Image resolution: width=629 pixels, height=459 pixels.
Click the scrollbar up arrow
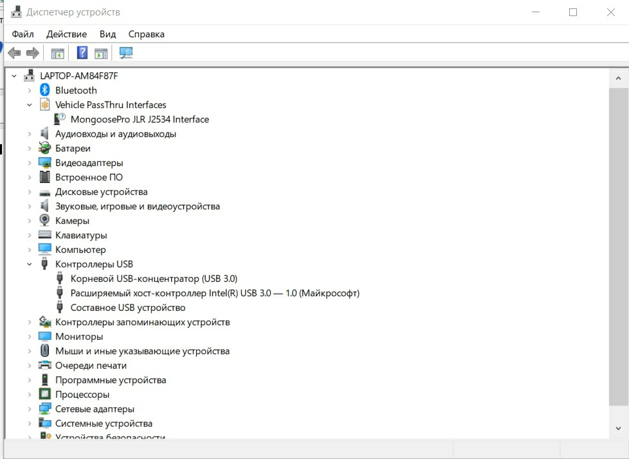(x=618, y=79)
